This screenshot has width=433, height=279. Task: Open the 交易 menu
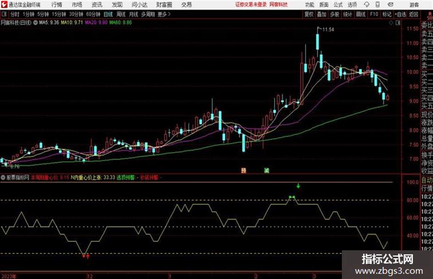tap(186, 5)
